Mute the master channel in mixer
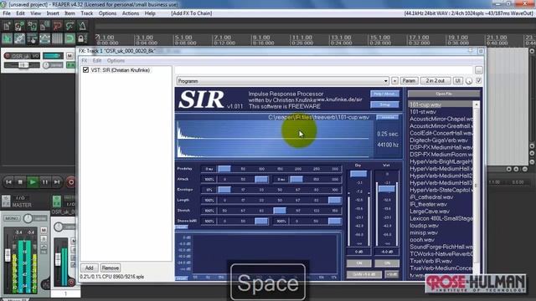536x301 pixels. (44, 230)
